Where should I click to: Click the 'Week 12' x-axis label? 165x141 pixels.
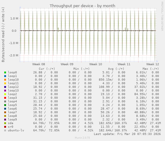[152, 64]
